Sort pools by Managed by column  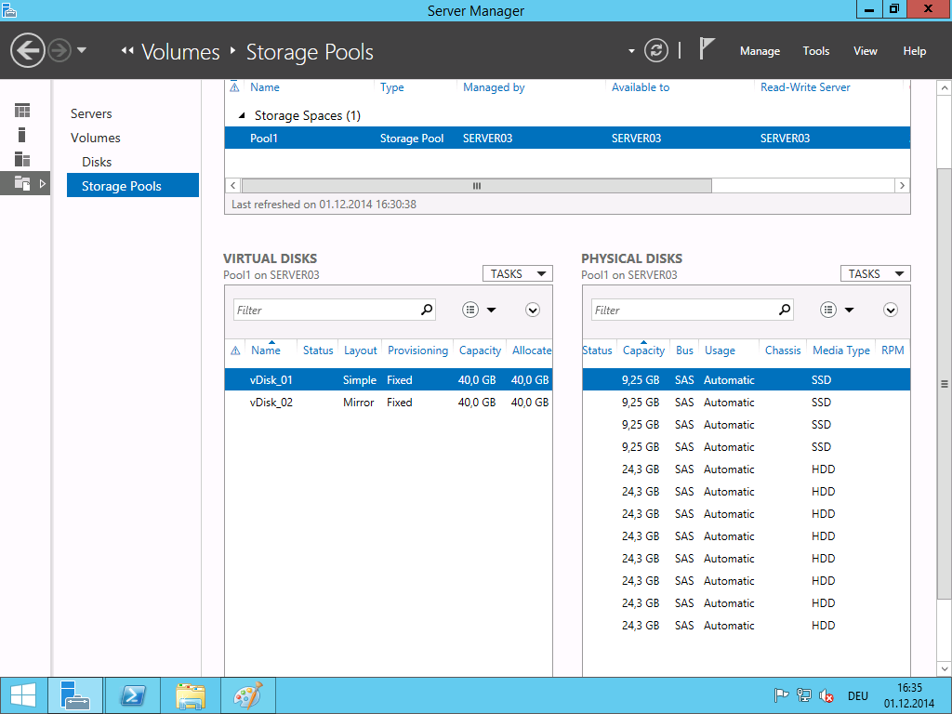494,87
